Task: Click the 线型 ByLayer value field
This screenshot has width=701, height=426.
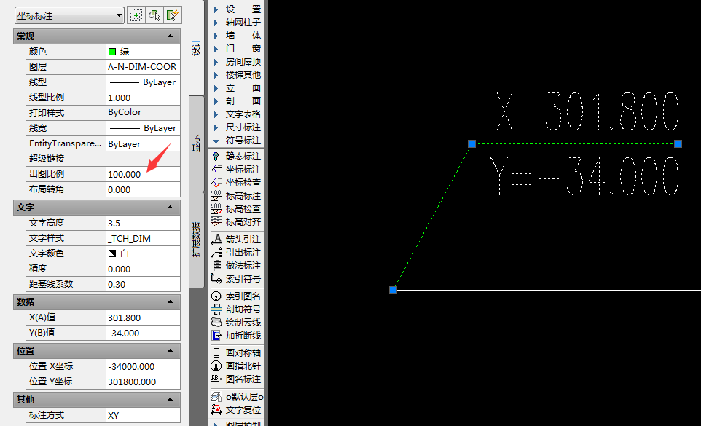Action: [143, 82]
